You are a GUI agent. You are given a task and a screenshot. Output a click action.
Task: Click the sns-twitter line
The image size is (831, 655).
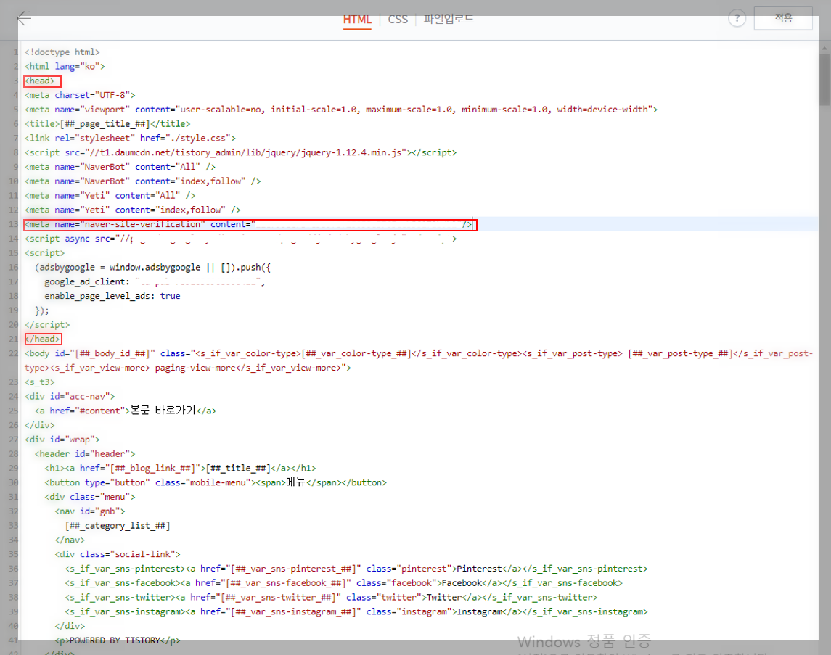click(x=331, y=597)
